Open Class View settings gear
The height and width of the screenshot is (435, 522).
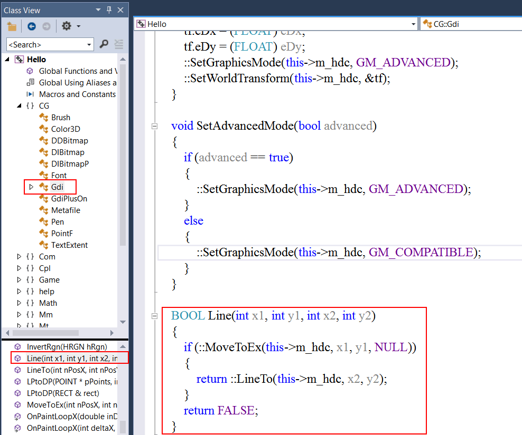point(67,26)
